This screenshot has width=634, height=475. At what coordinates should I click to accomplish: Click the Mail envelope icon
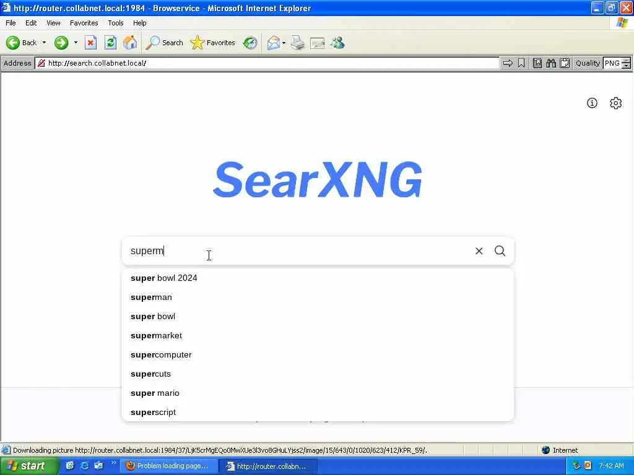(273, 43)
